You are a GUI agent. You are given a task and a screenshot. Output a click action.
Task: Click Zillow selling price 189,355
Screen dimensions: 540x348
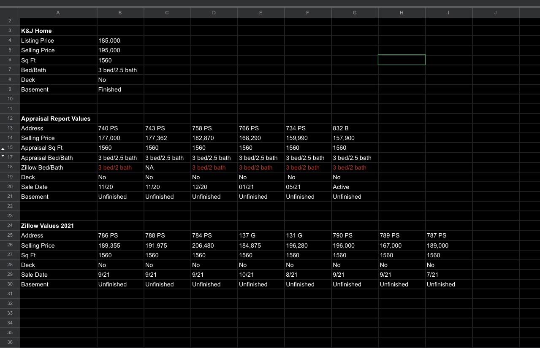click(120, 245)
